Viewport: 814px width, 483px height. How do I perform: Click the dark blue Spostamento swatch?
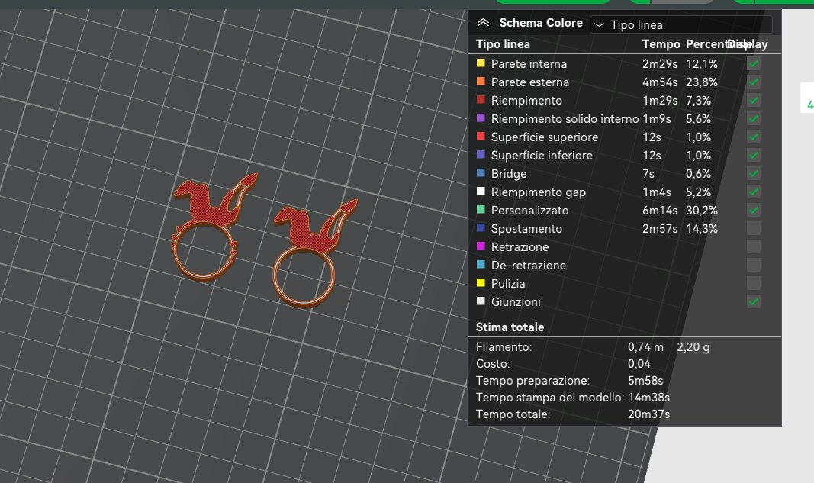[481, 227]
